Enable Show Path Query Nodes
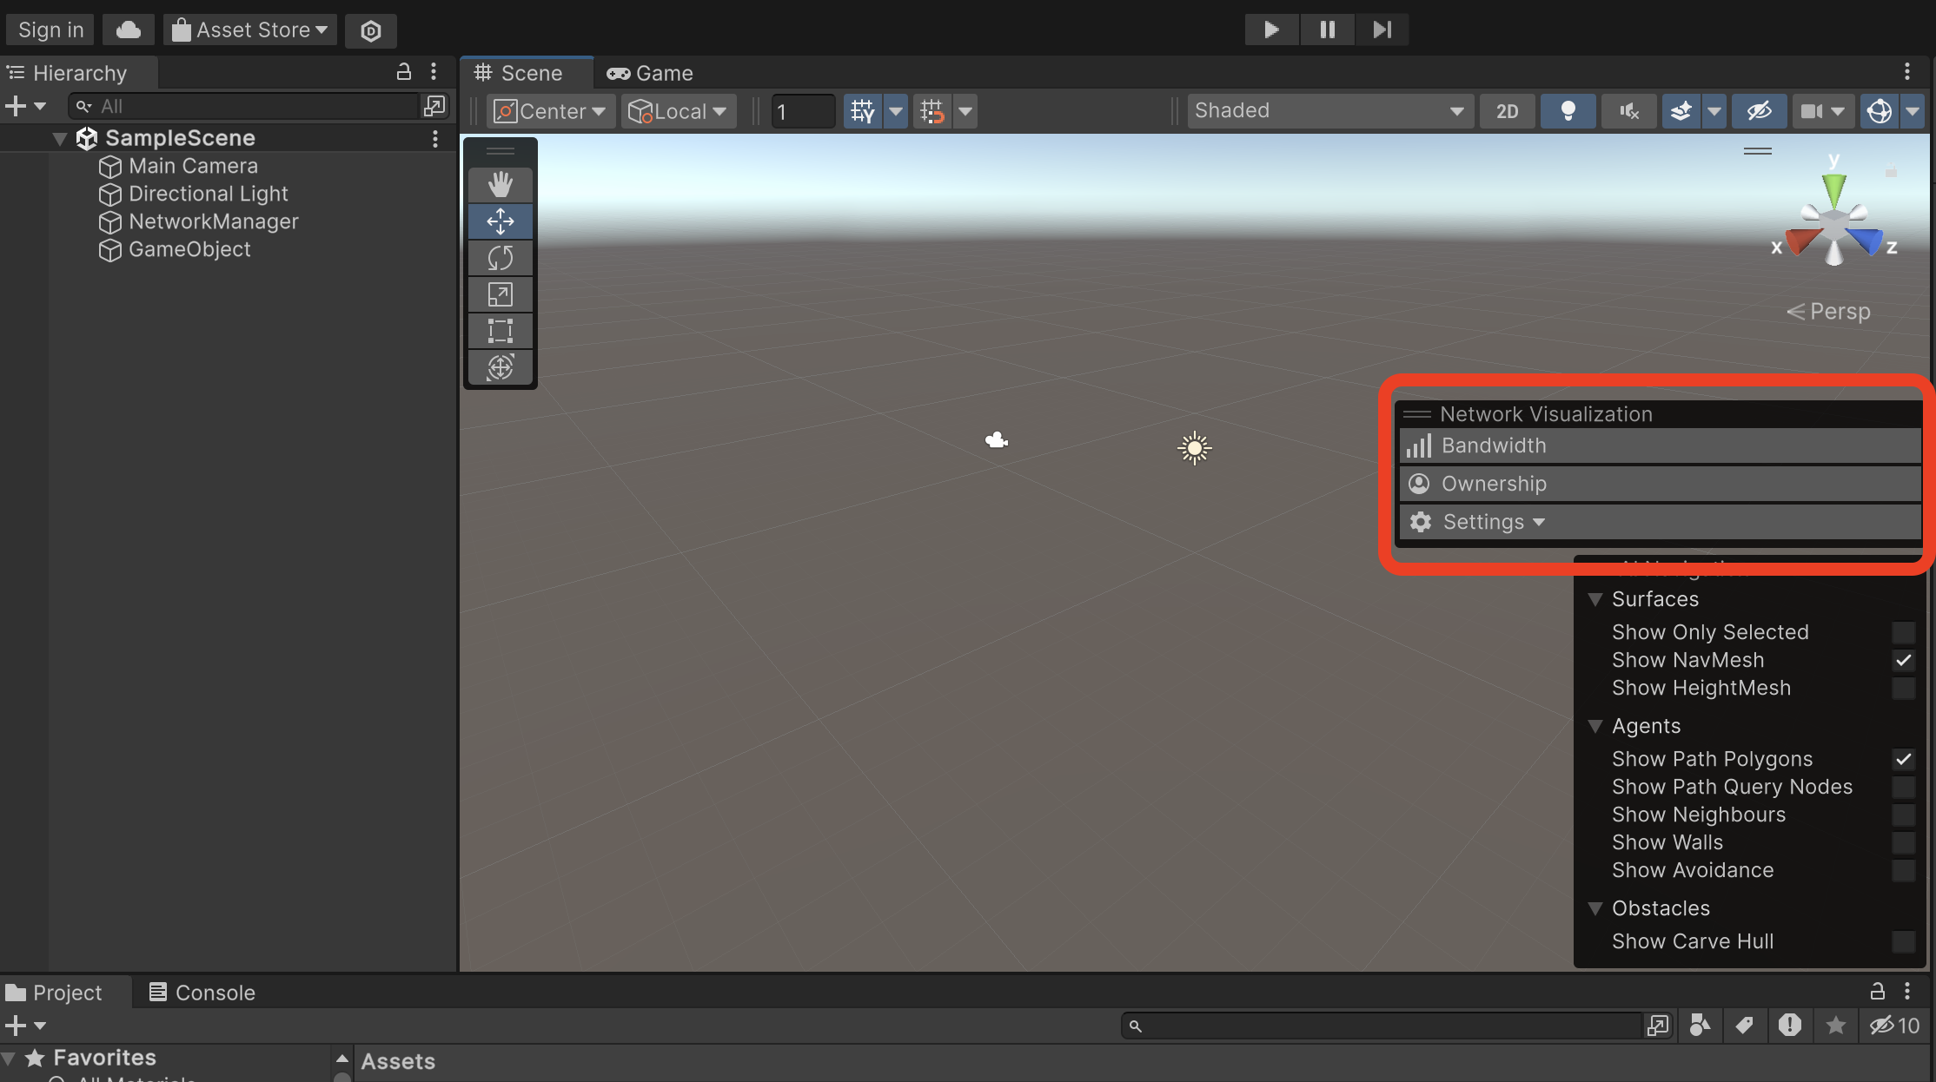Image resolution: width=1936 pixels, height=1082 pixels. 1904,787
